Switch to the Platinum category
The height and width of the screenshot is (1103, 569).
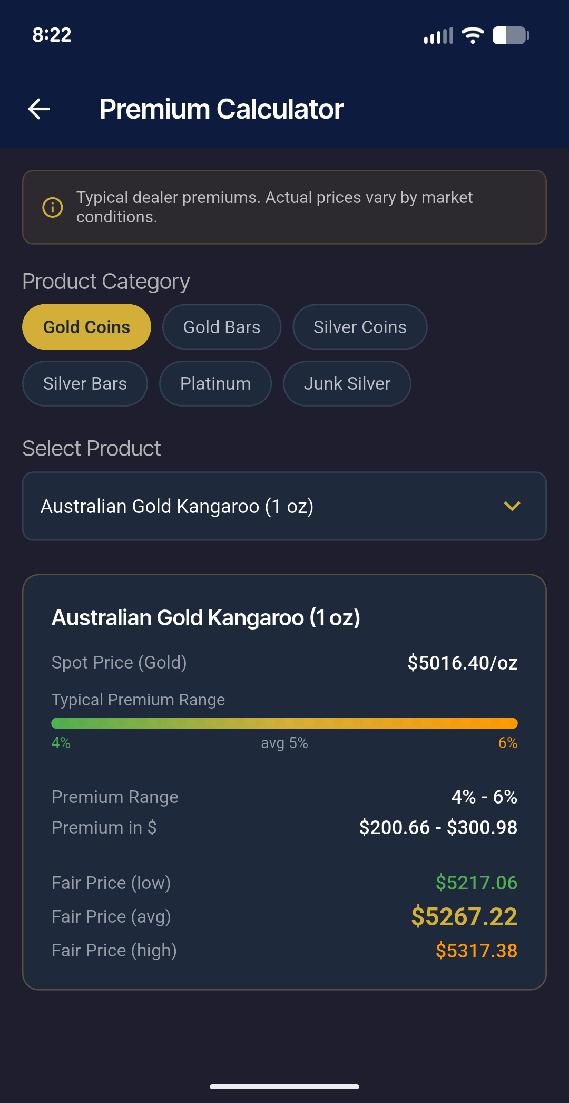pyautogui.click(x=215, y=383)
